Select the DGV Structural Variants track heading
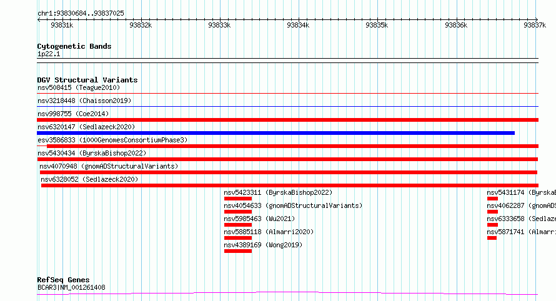 pos(87,80)
